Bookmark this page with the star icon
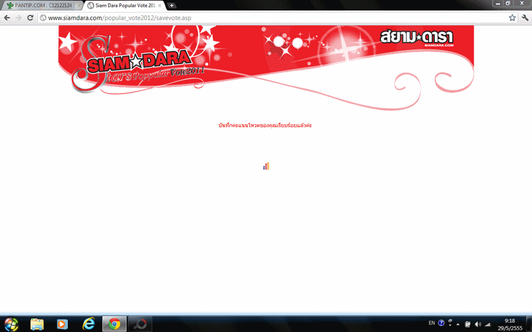Viewport: 532px width, 332px height. click(512, 18)
